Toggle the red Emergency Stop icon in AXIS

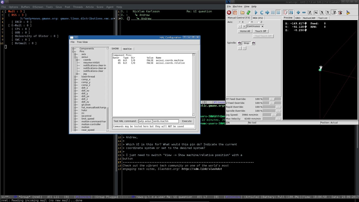[x=229, y=13]
